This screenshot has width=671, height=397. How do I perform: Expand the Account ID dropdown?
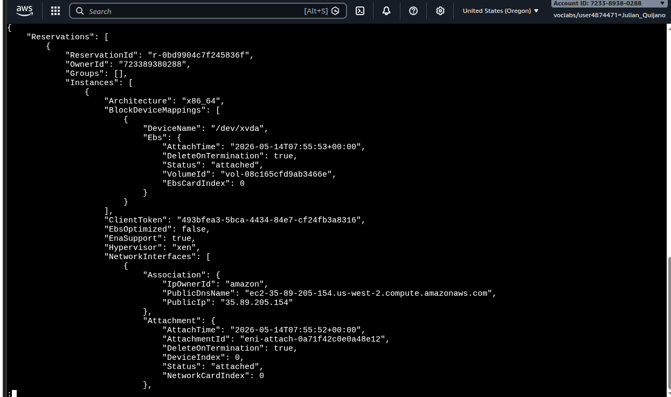[610, 3]
